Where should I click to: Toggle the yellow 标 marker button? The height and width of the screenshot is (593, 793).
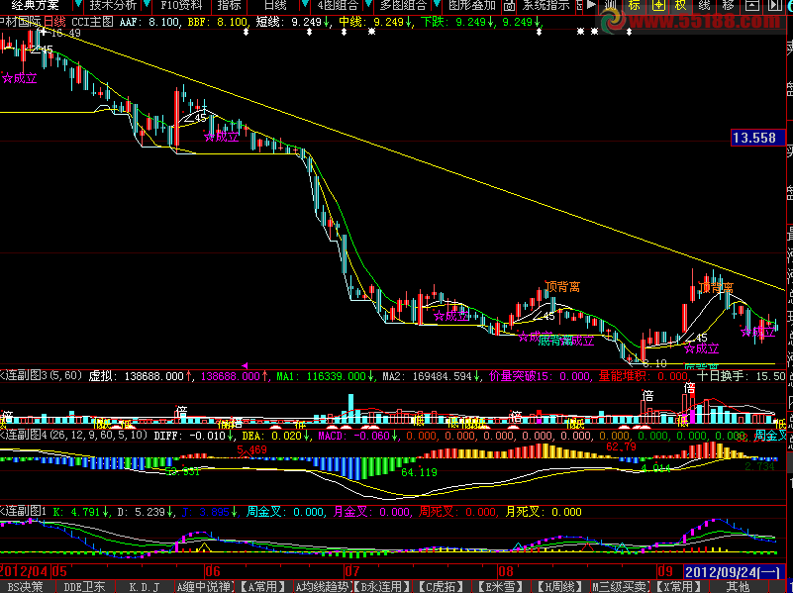[635, 6]
